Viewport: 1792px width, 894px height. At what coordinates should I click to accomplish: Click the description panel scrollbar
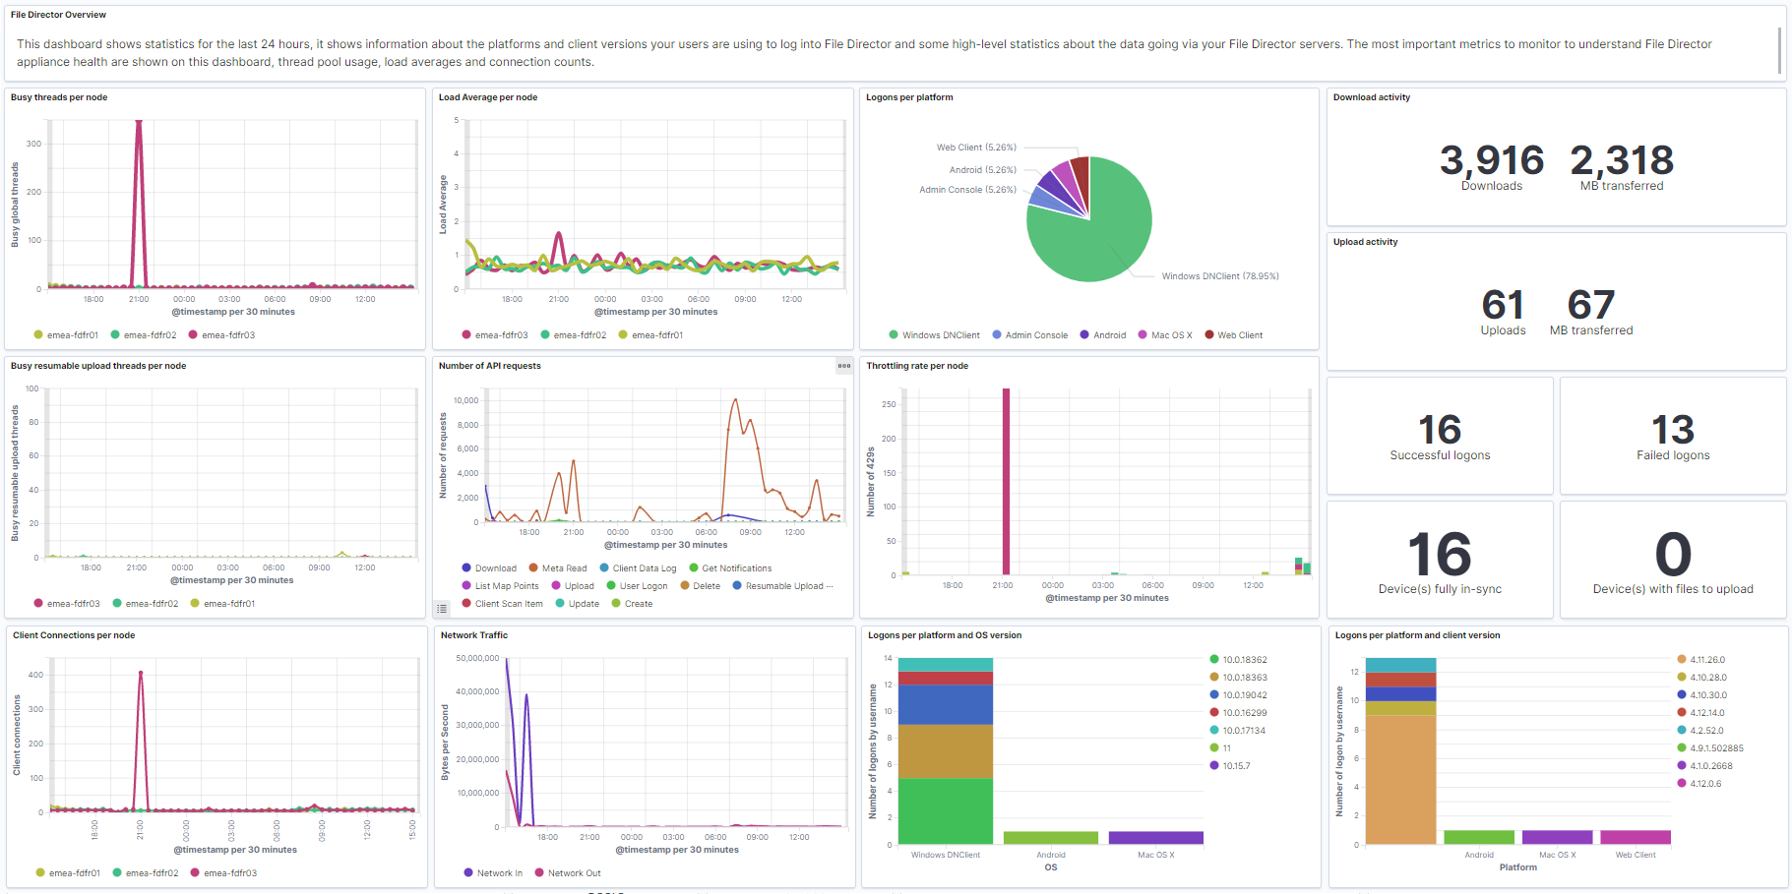pos(1779,50)
